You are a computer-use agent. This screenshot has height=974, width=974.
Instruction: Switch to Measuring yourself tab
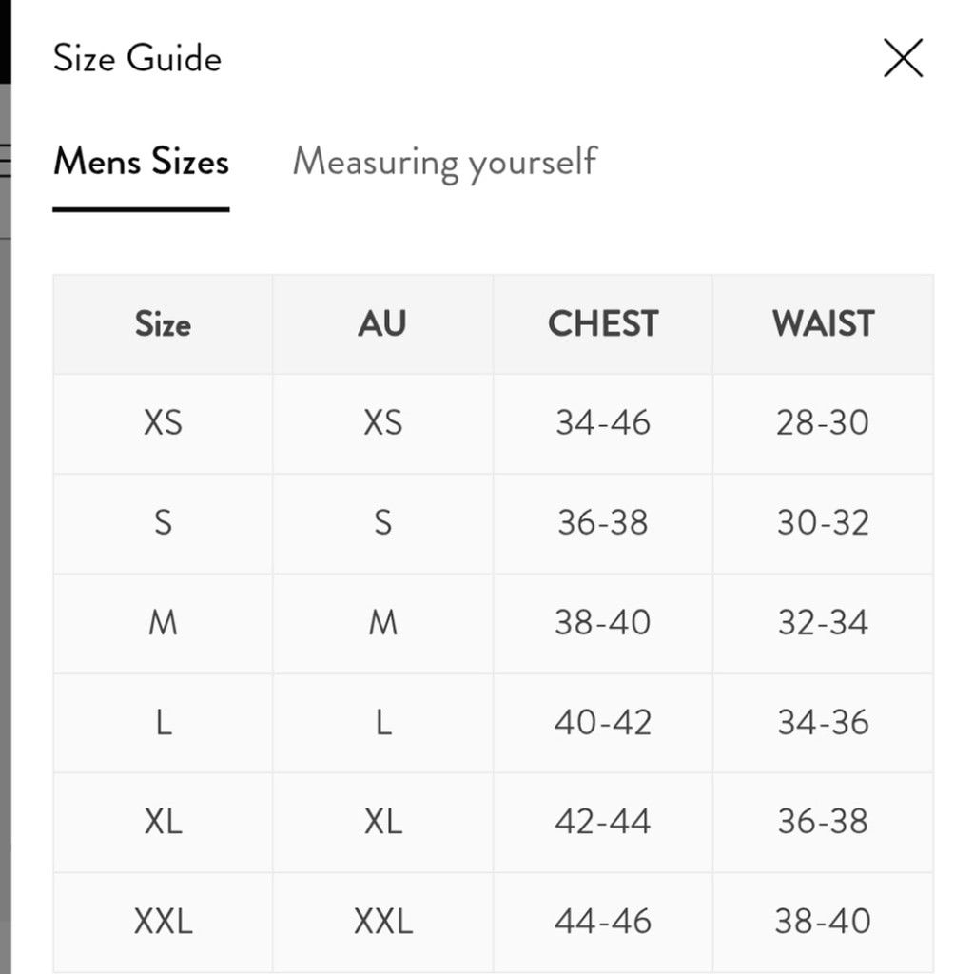click(x=445, y=163)
